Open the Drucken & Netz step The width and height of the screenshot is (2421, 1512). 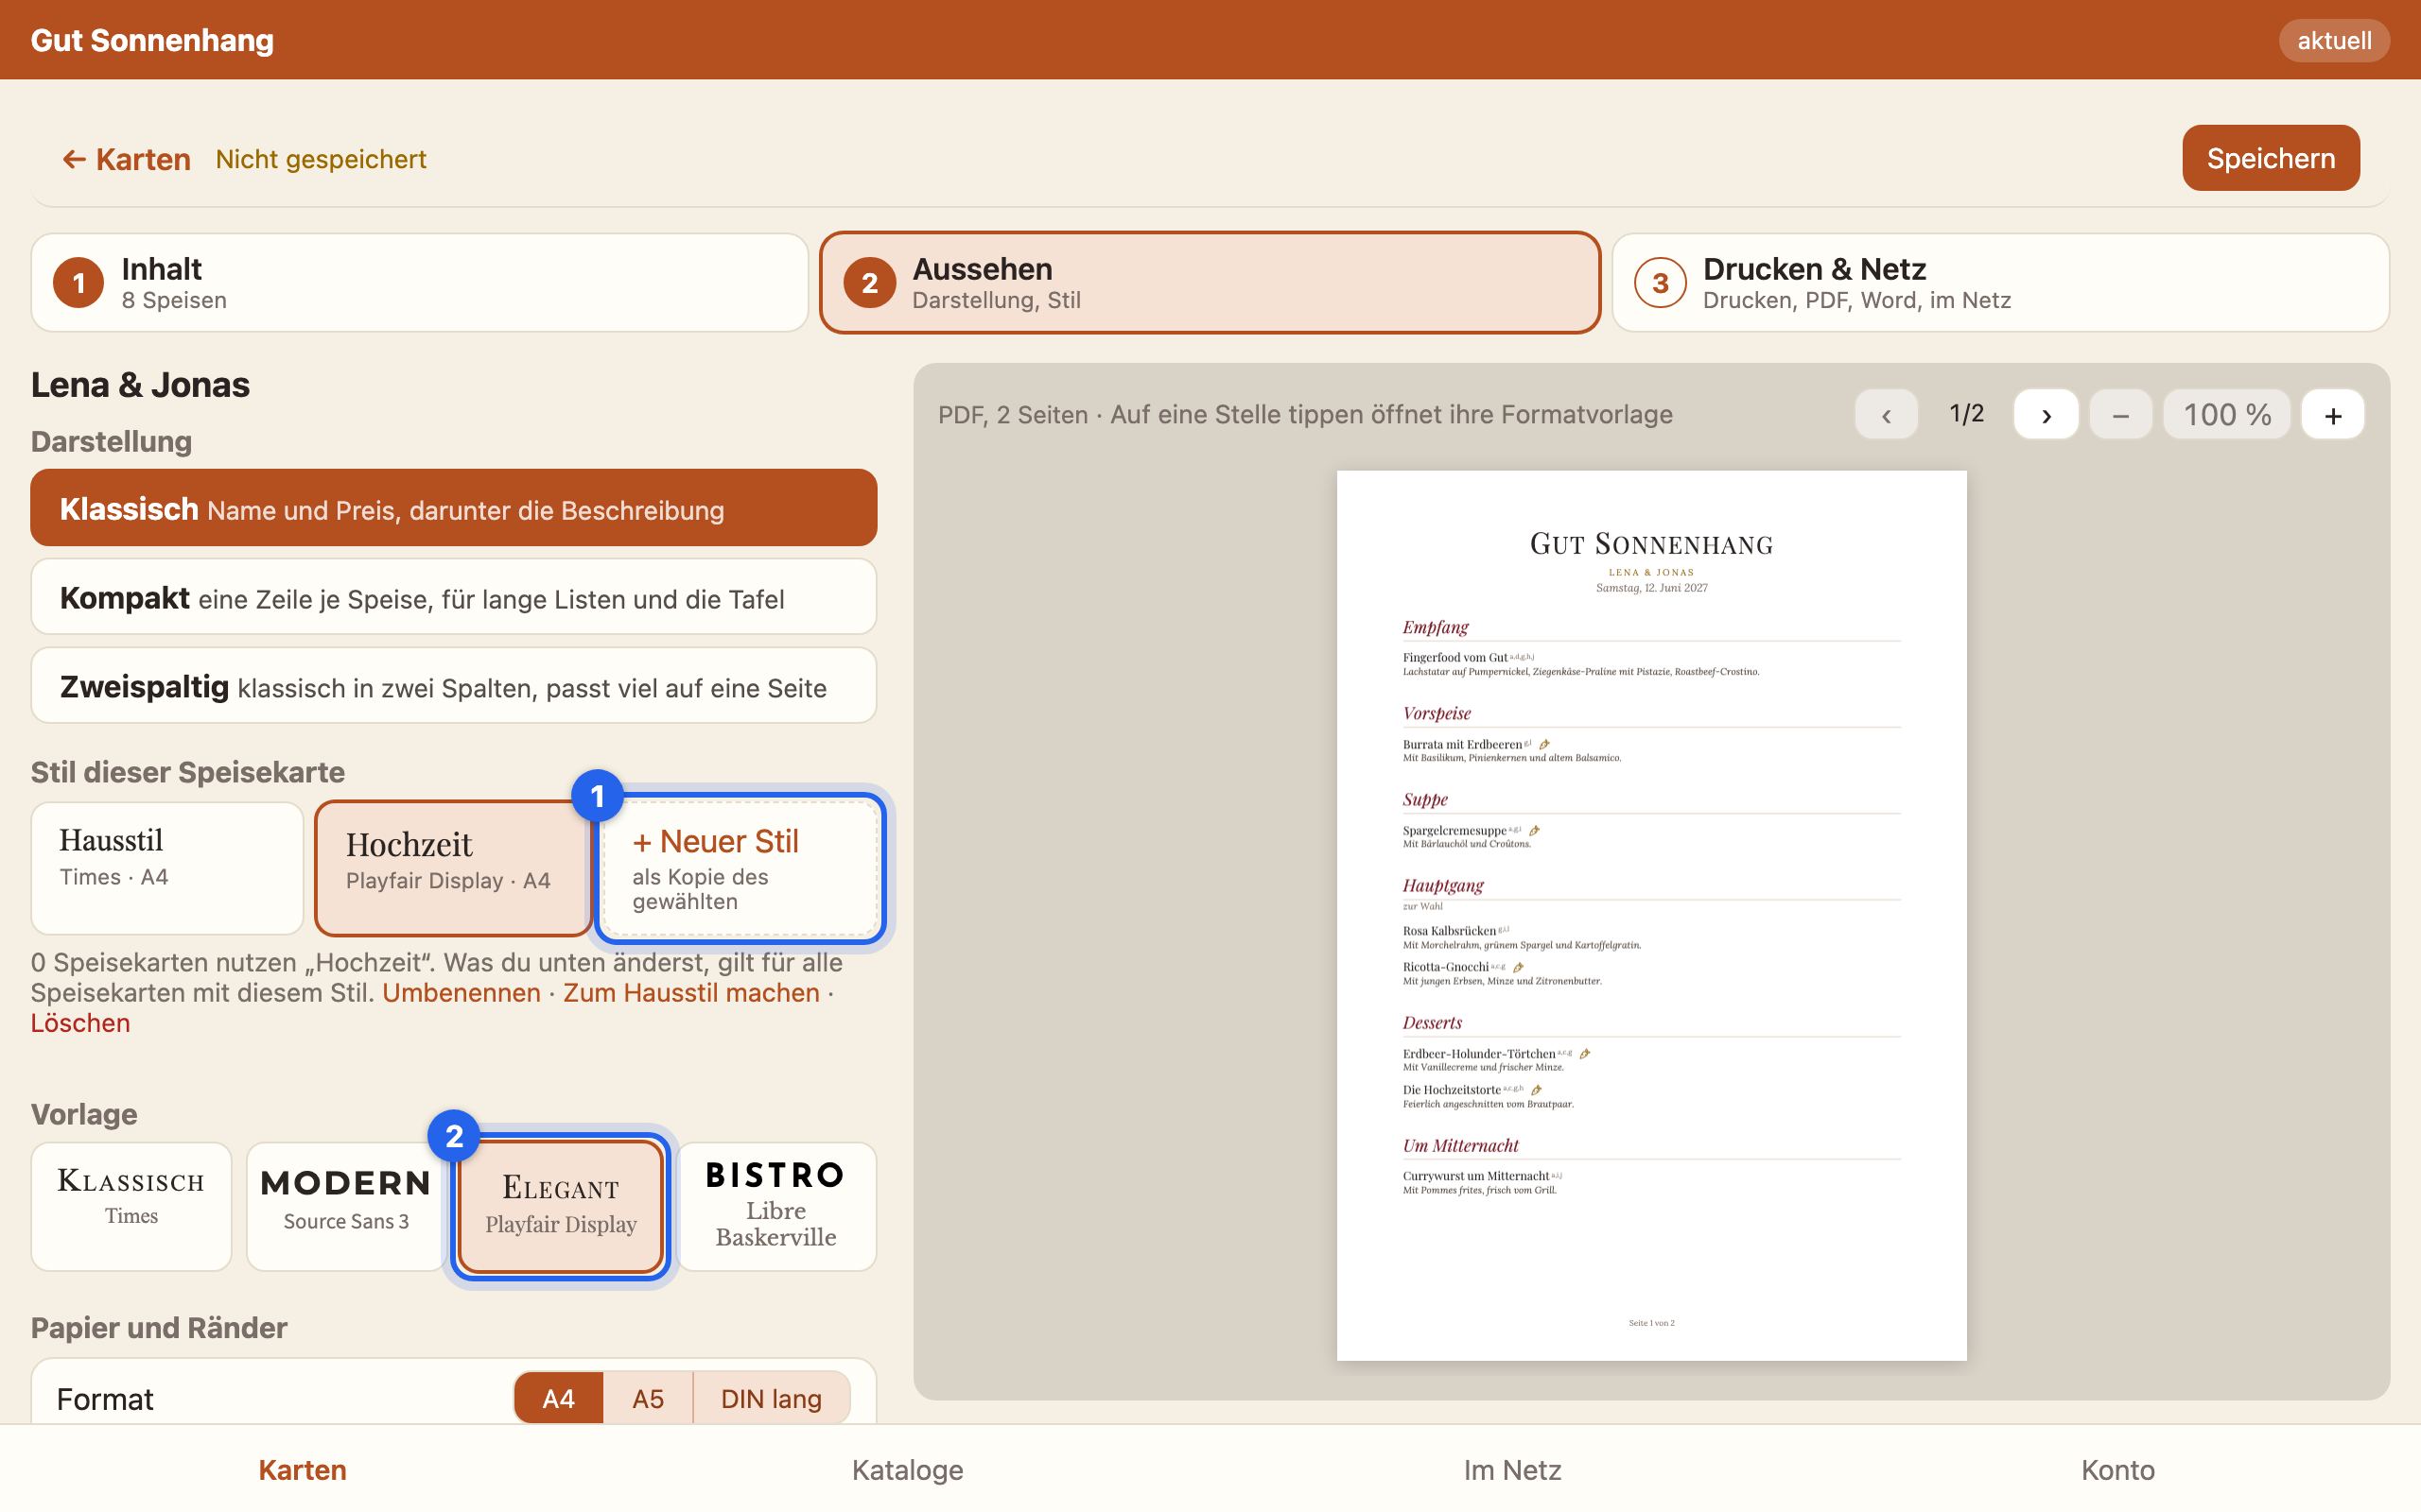coord(2000,283)
